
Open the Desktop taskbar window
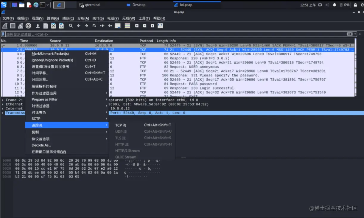pyautogui.click(x=136, y=5)
